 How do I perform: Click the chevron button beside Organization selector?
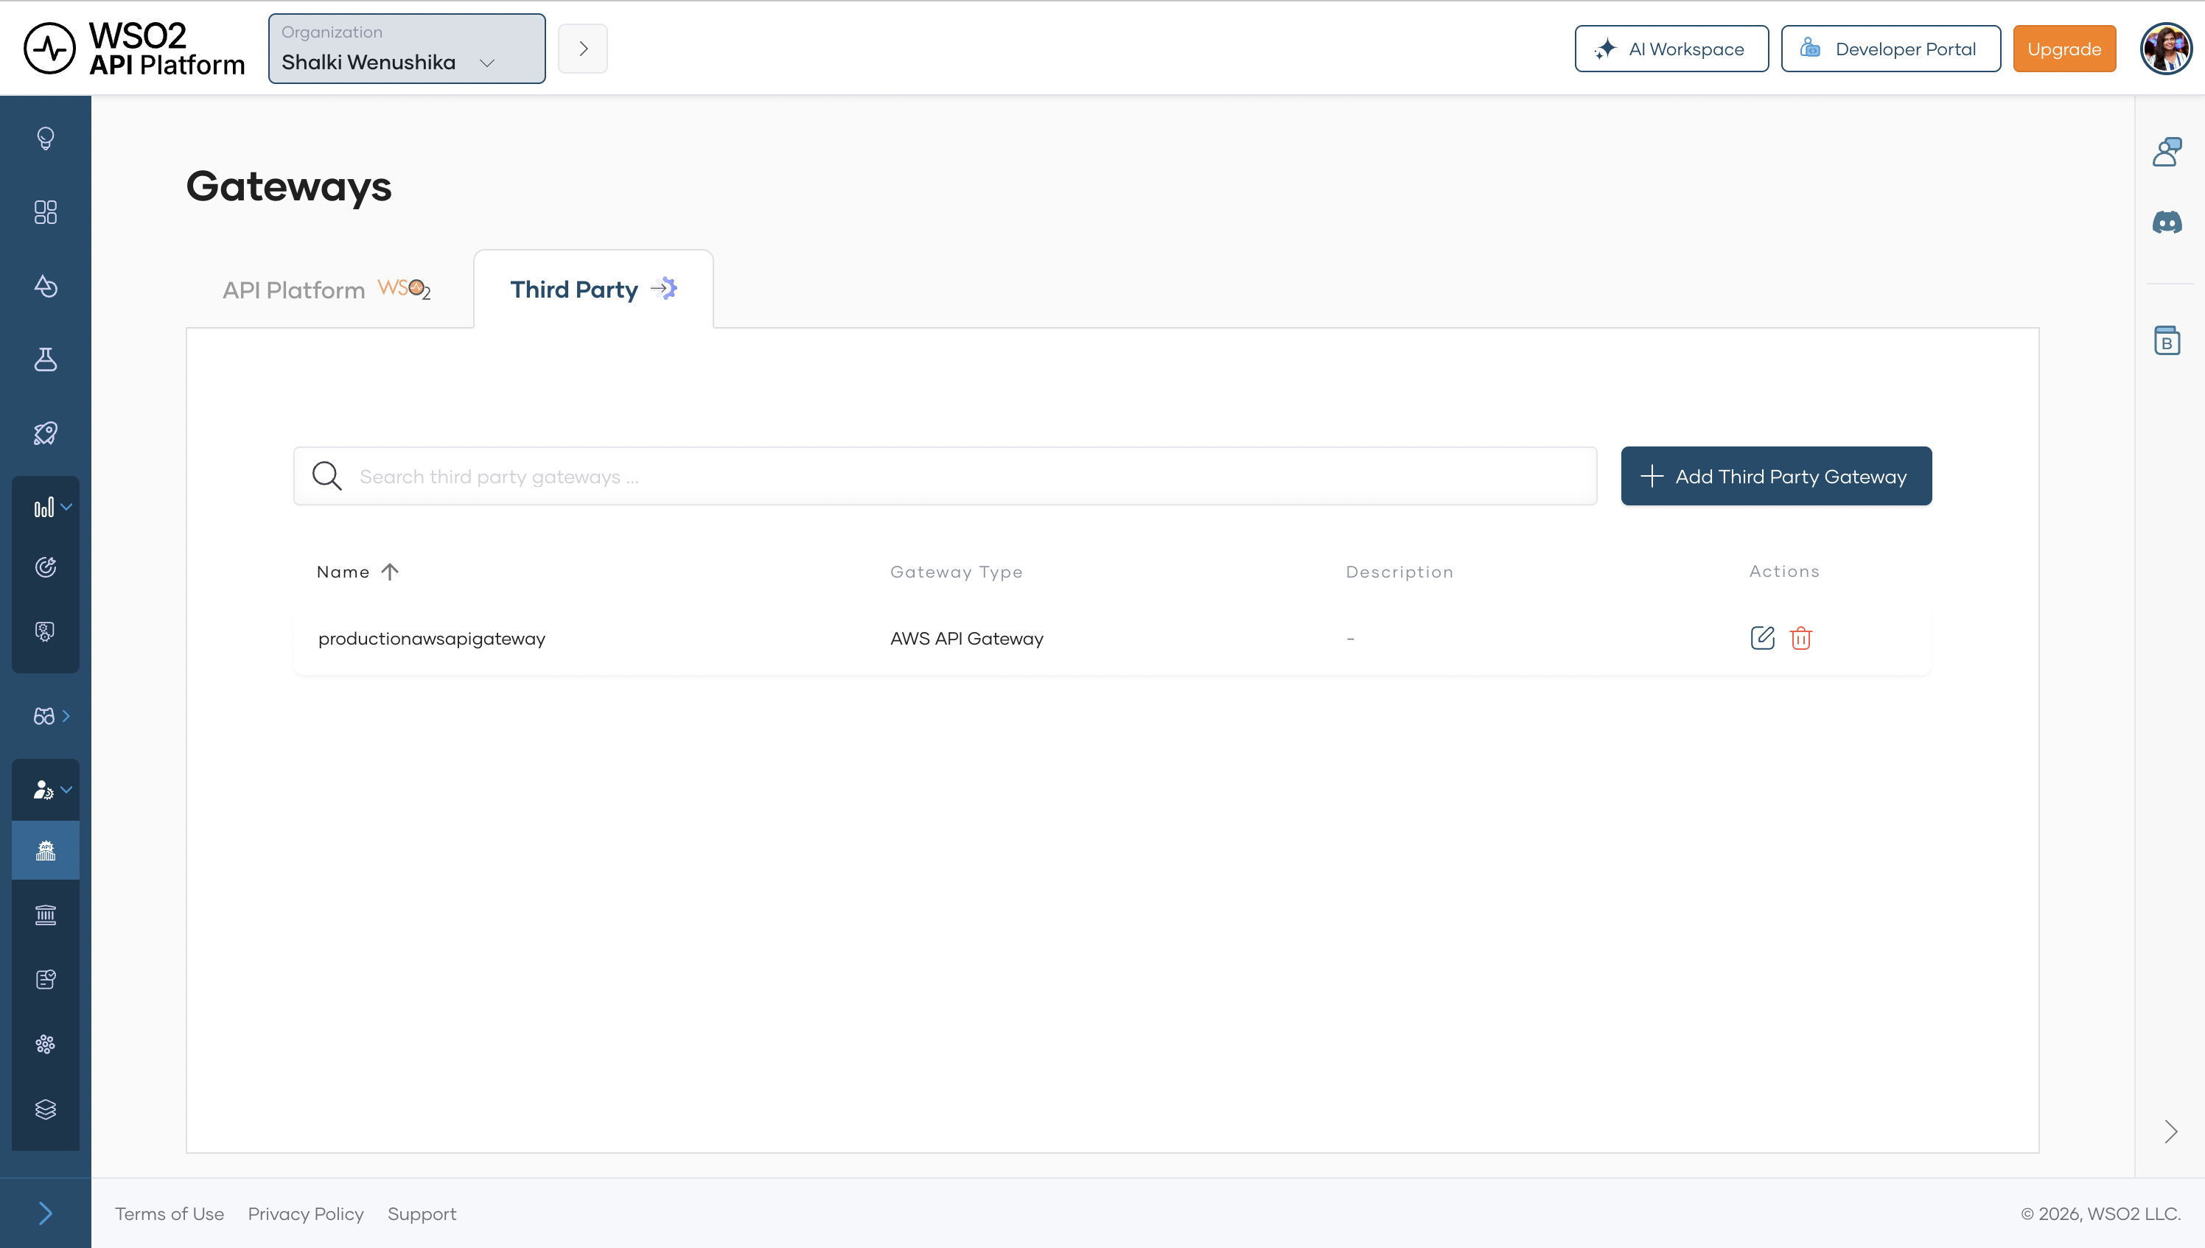[583, 49]
